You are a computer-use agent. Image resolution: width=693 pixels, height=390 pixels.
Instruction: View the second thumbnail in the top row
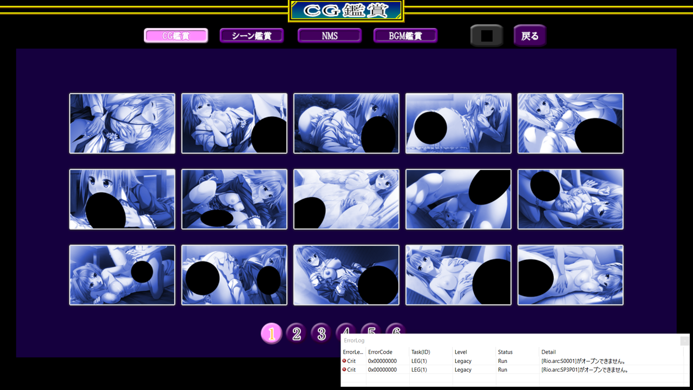(234, 123)
